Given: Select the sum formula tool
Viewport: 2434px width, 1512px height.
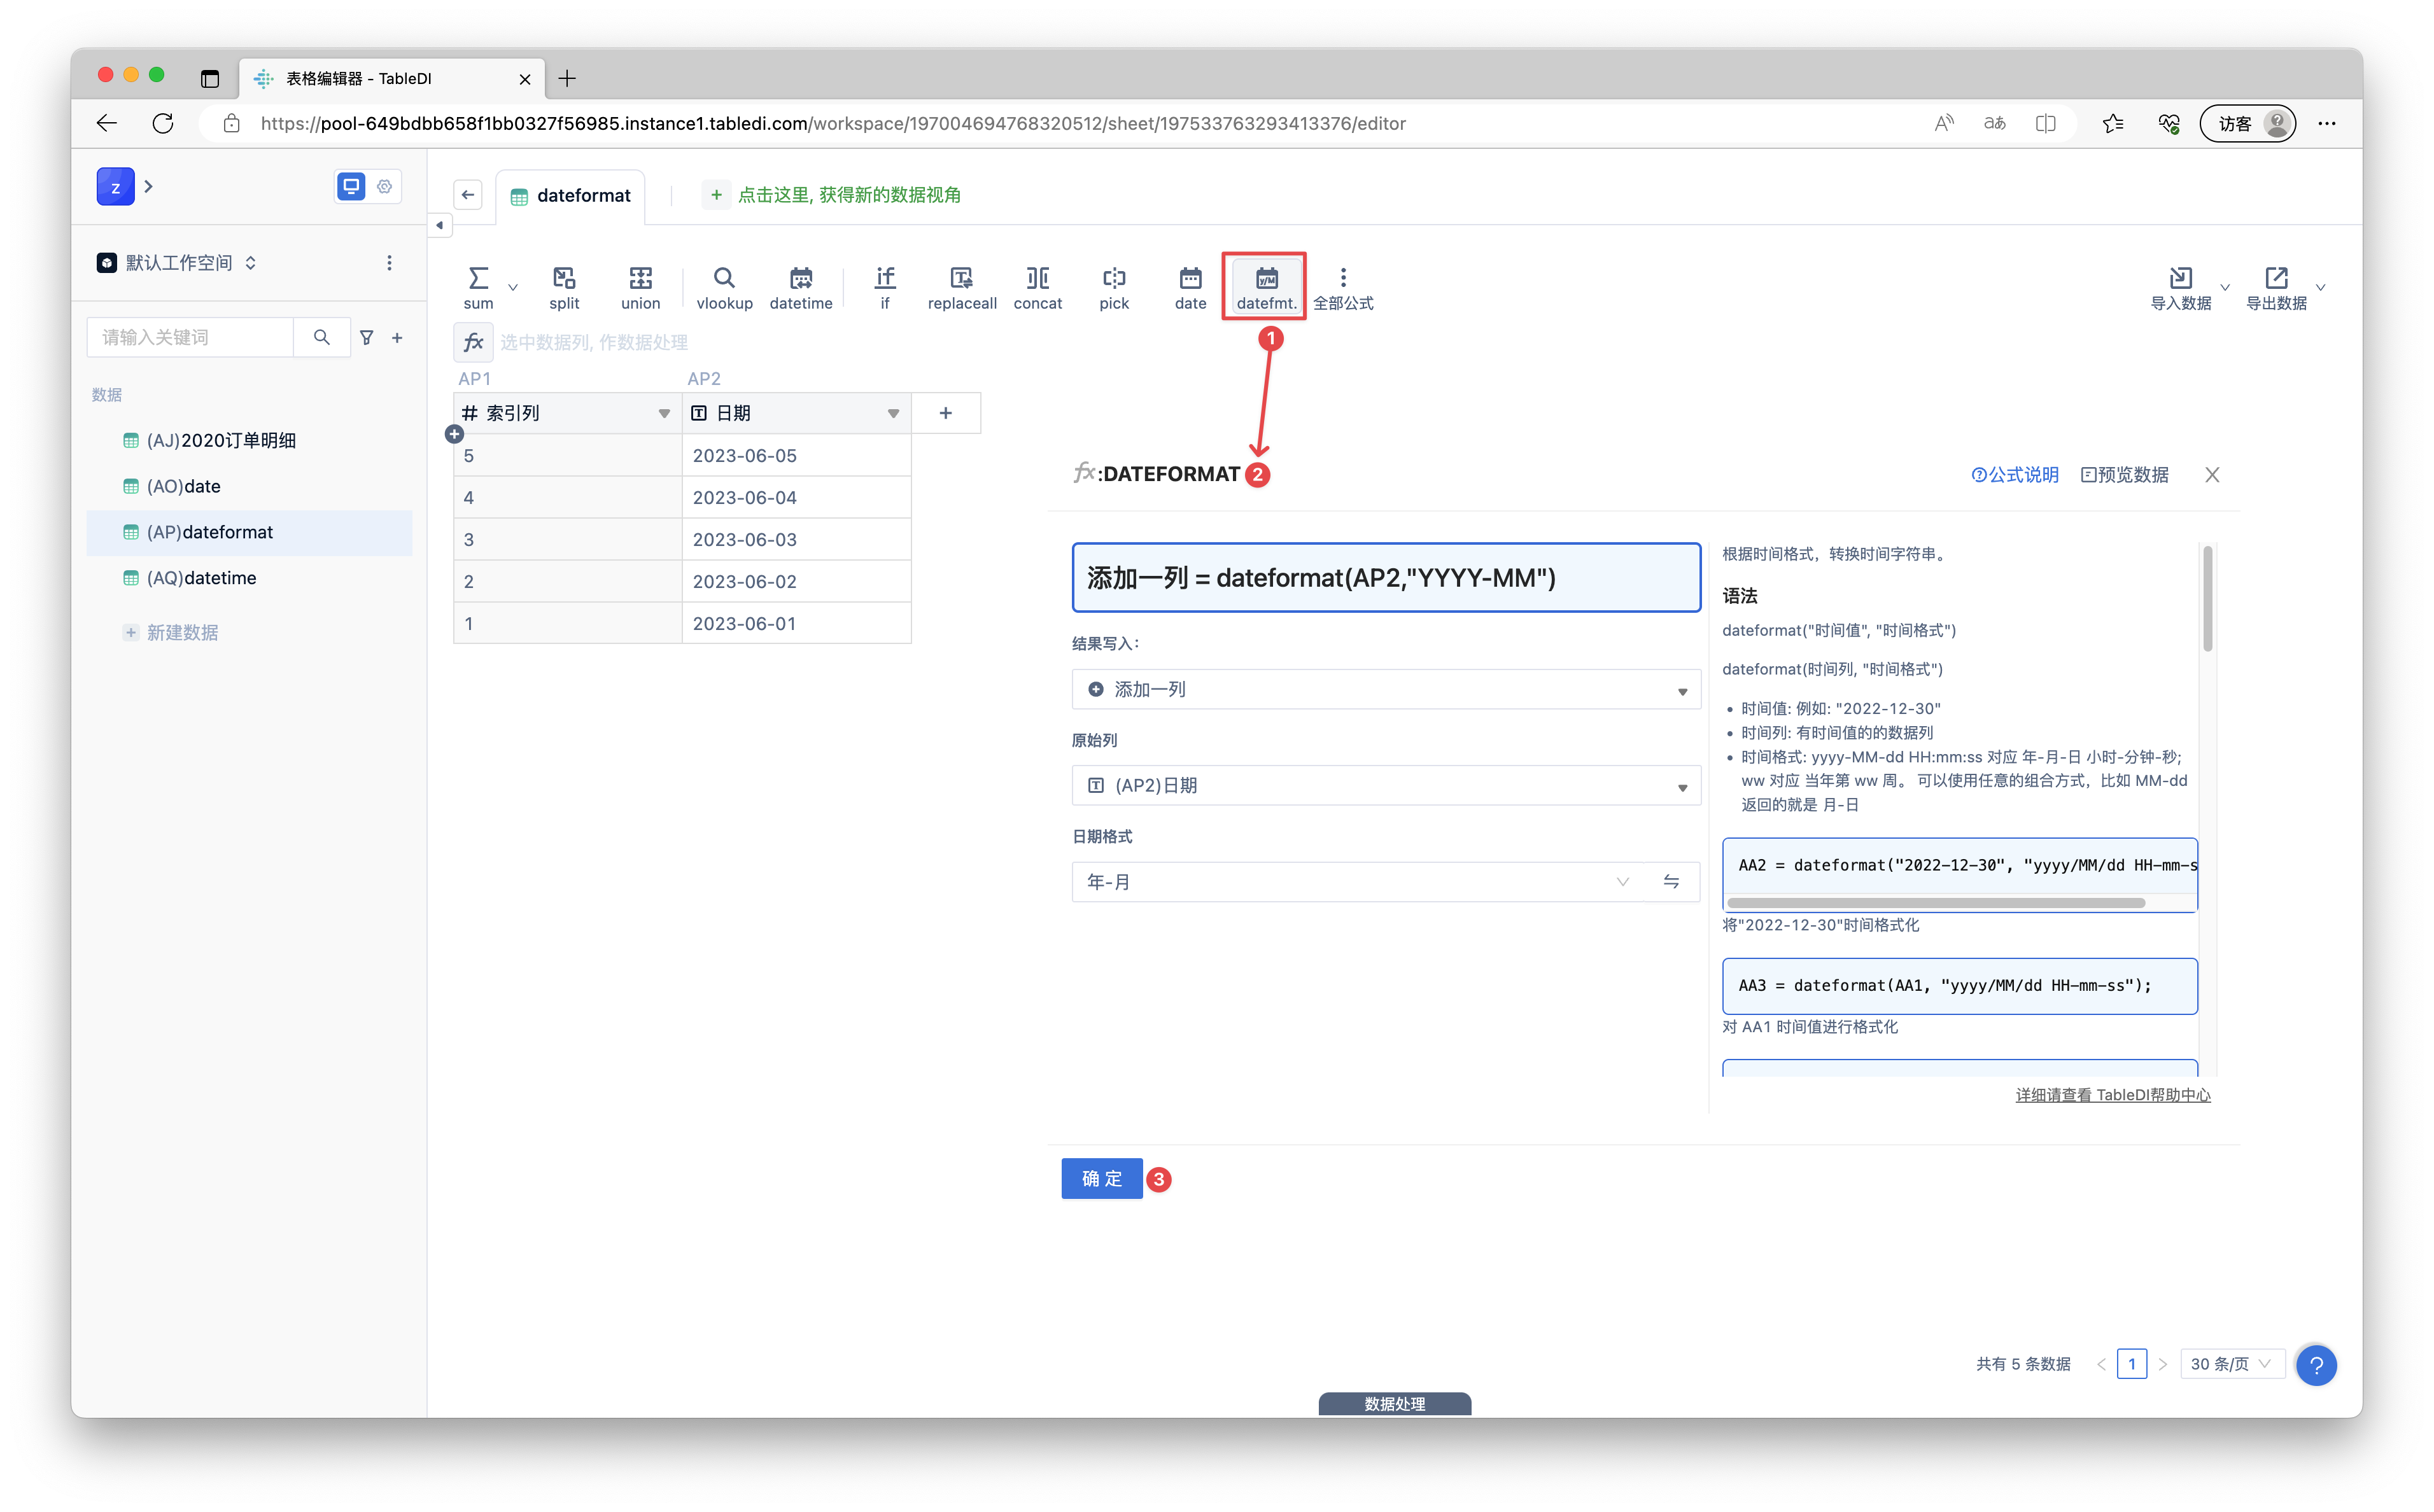Looking at the screenshot, I should point(478,287).
